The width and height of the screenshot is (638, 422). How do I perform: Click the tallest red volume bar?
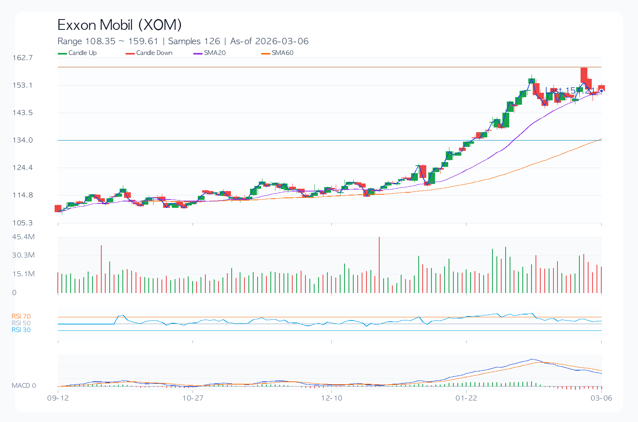[379, 265]
